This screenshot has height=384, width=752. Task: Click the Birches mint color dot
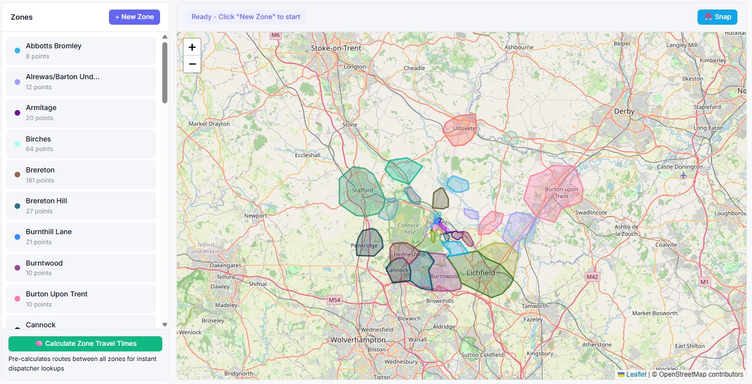[x=17, y=144]
